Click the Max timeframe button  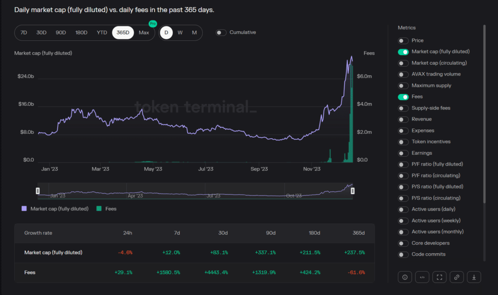tap(144, 32)
